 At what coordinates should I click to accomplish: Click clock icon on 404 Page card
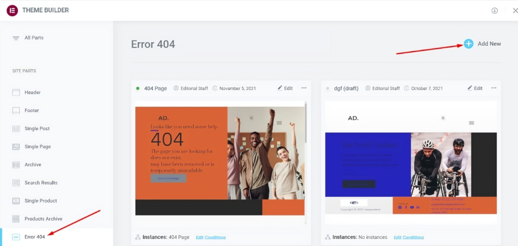click(214, 88)
